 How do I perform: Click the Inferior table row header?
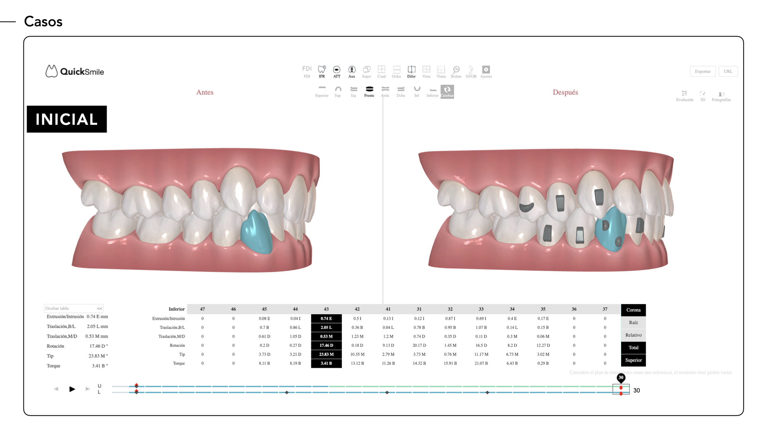[177, 309]
